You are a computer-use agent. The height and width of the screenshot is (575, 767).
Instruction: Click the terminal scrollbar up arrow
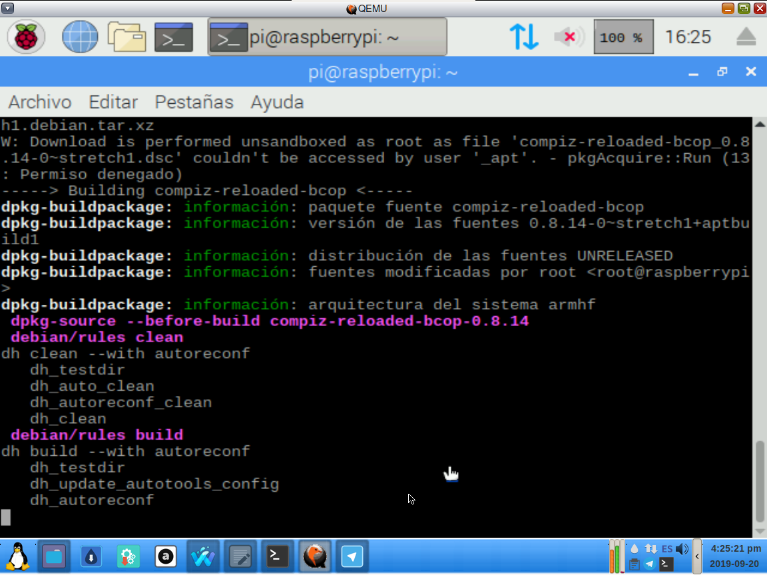760,124
